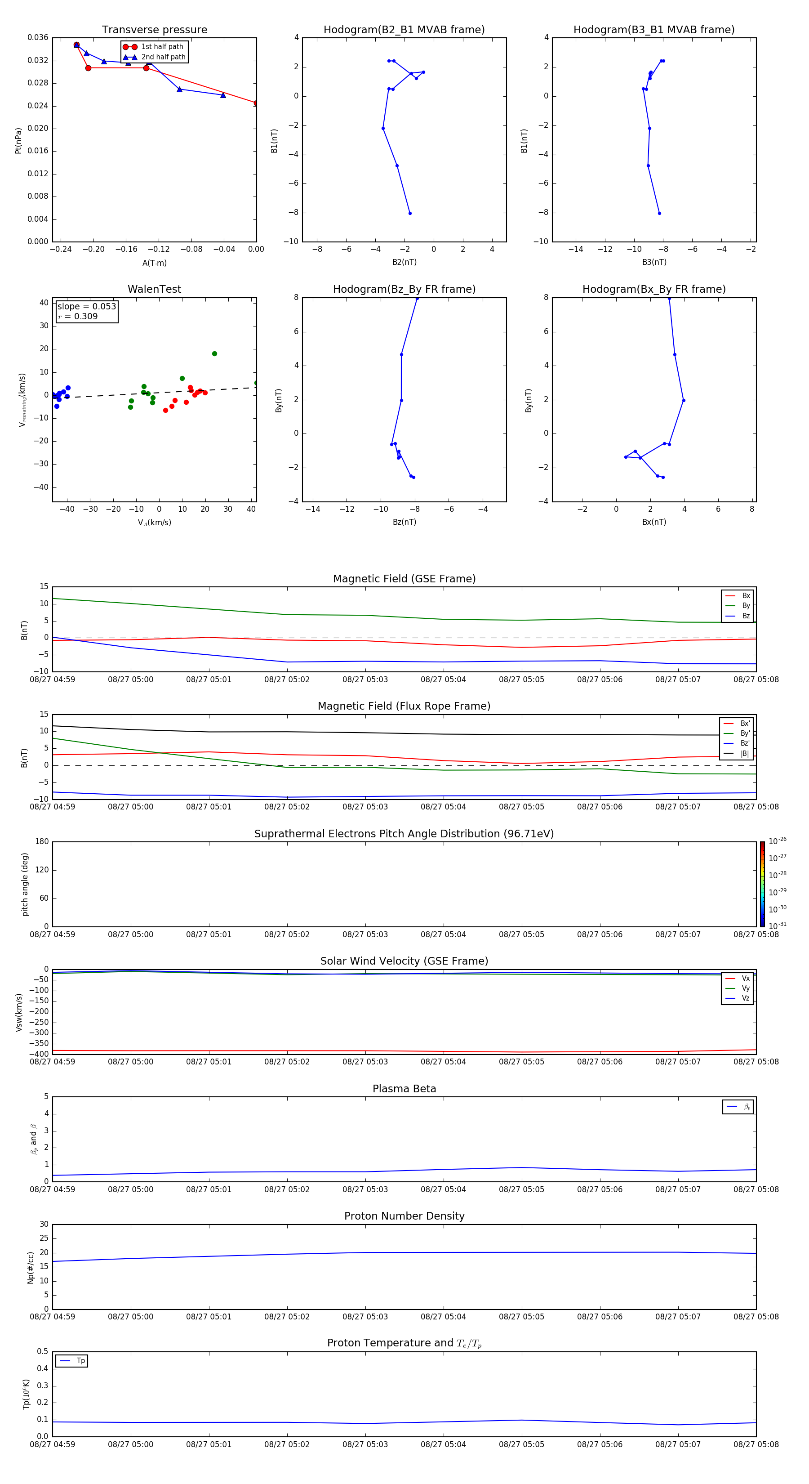Click the "08/27 05:08" tick under Proton Temperature plot

click(756, 1444)
